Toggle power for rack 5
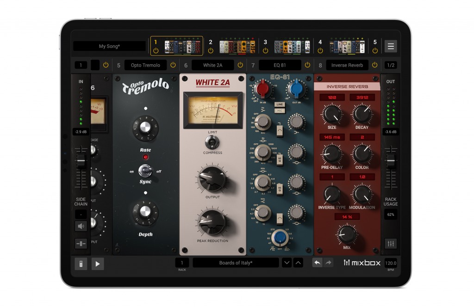This screenshot has width=474, height=307. 375,50
